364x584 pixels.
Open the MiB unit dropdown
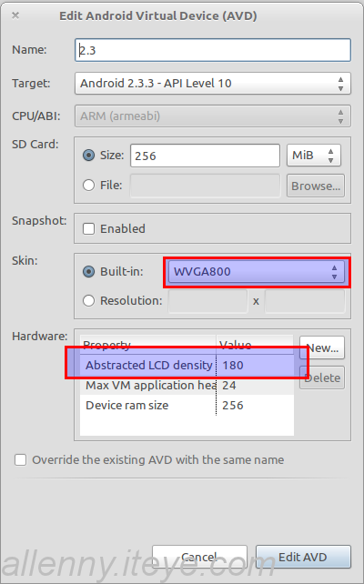point(314,156)
